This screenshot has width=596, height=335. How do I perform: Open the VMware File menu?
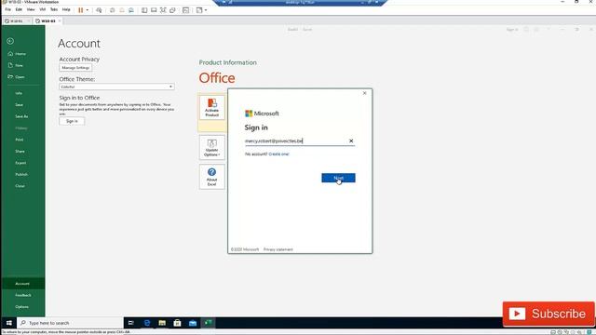pyautogui.click(x=8, y=9)
